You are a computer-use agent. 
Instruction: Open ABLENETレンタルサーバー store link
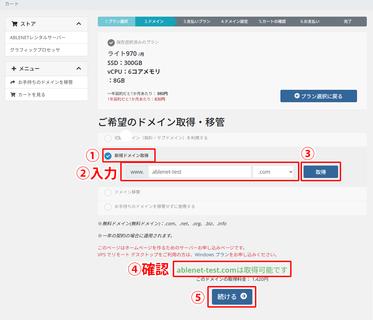38,38
